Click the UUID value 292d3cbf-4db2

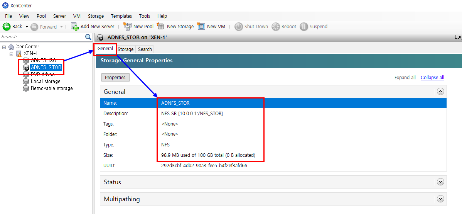coord(204,166)
